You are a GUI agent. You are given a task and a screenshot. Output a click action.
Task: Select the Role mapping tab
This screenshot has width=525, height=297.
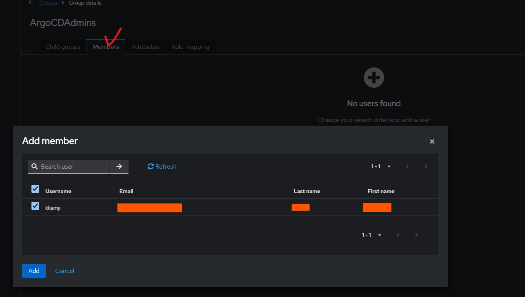190,47
